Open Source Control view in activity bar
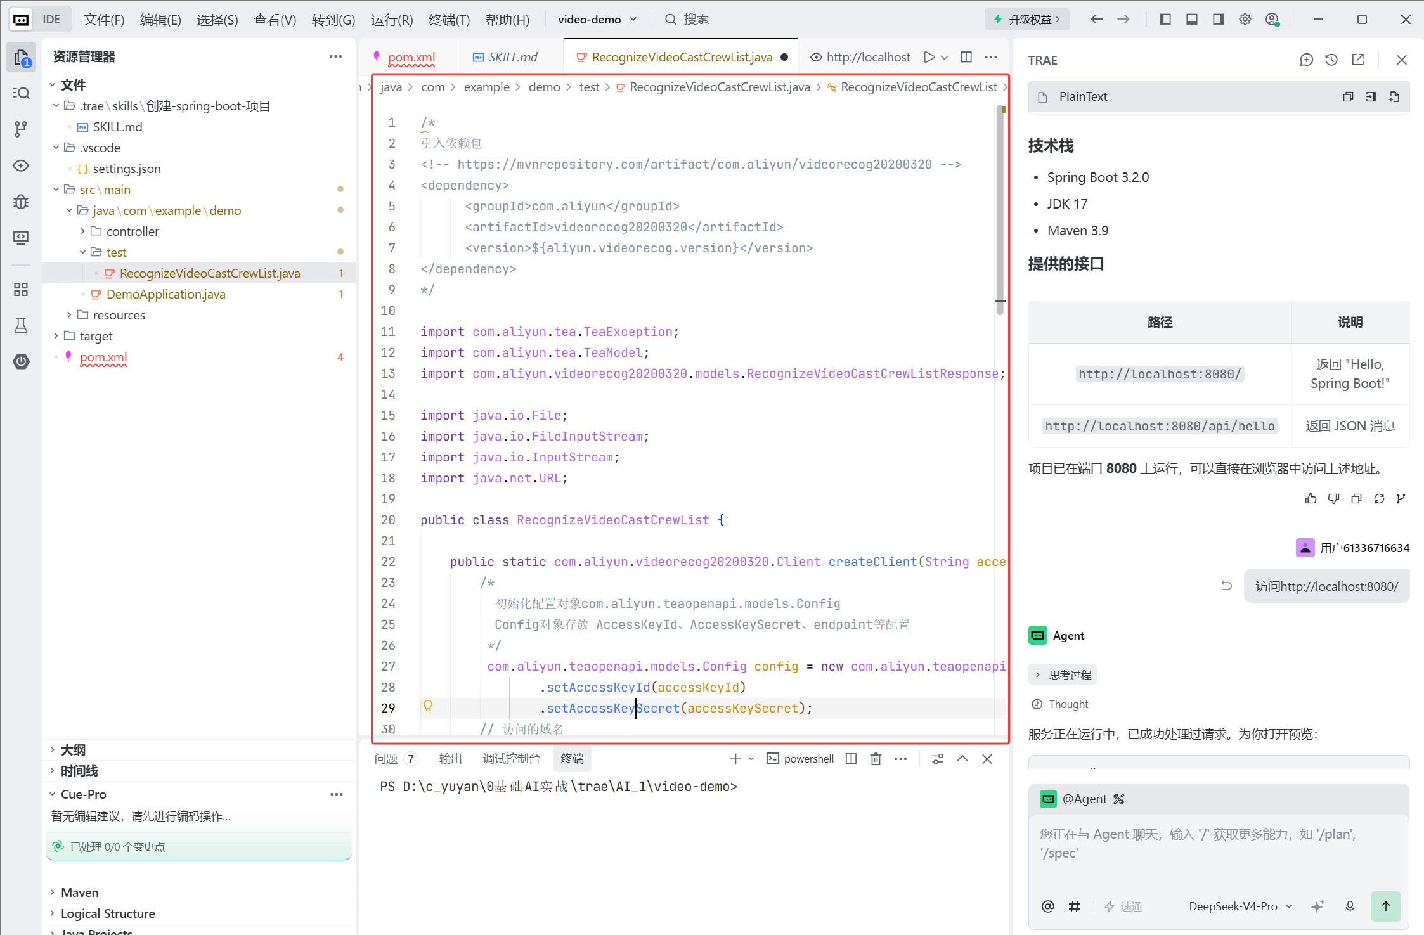Image resolution: width=1424 pixels, height=935 pixels. (x=22, y=129)
